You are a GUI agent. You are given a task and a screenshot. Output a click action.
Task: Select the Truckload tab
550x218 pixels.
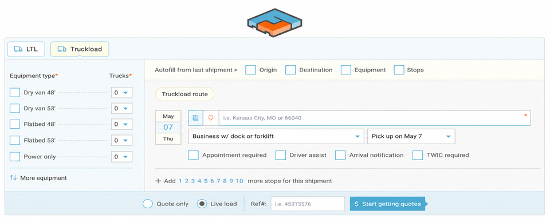point(80,49)
